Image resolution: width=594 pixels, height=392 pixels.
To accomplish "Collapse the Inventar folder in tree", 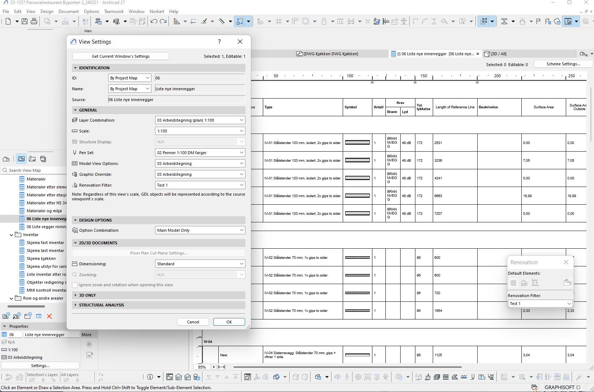I will 12,235.
